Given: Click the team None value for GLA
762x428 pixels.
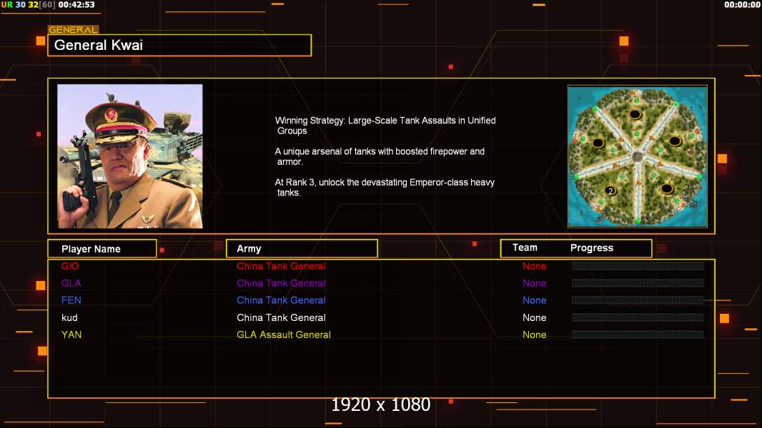Looking at the screenshot, I should 534,283.
